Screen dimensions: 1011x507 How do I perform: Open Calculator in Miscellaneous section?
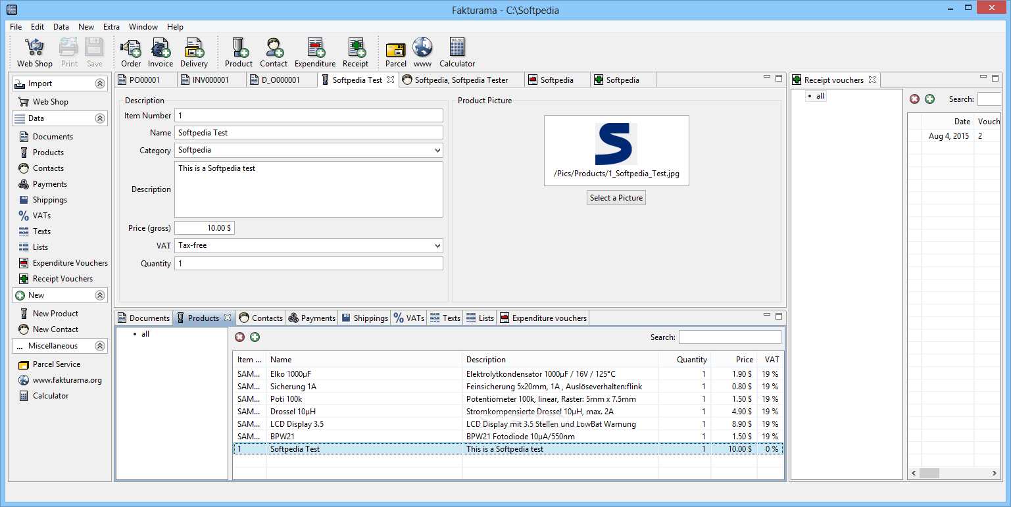click(x=43, y=396)
